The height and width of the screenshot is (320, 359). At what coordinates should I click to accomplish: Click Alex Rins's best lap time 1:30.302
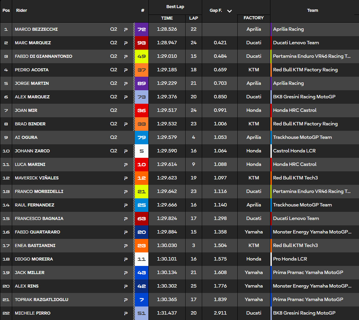(167, 286)
